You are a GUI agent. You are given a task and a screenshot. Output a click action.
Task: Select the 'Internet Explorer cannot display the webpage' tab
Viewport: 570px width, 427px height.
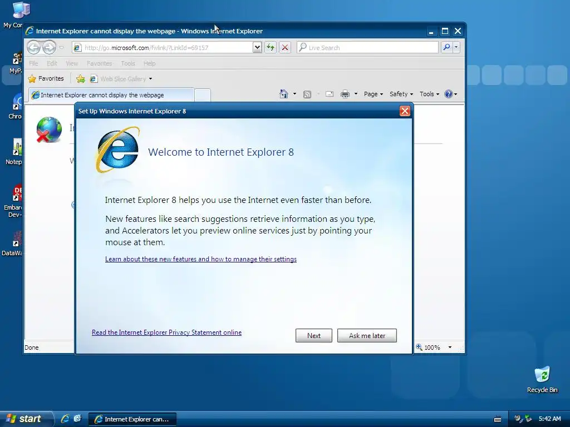coord(111,95)
